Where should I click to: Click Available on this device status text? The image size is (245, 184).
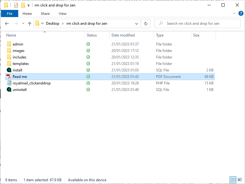click(87, 180)
